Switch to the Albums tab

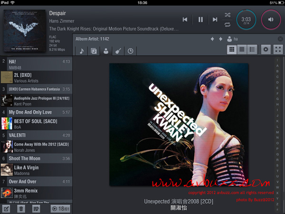[x=94, y=50]
